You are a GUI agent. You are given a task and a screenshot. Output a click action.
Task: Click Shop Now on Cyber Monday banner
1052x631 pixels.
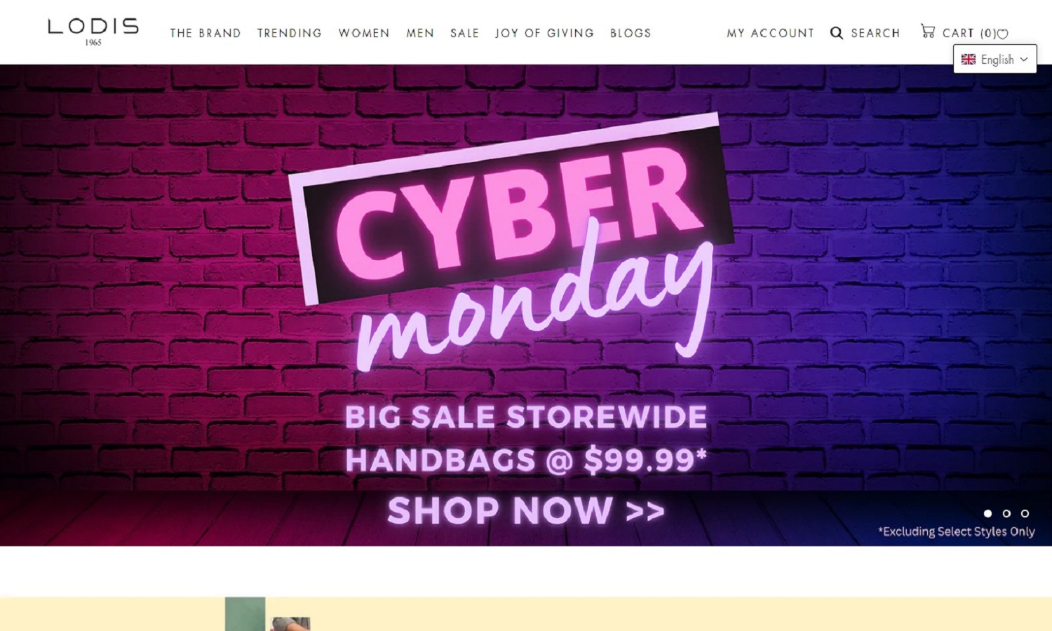point(526,510)
